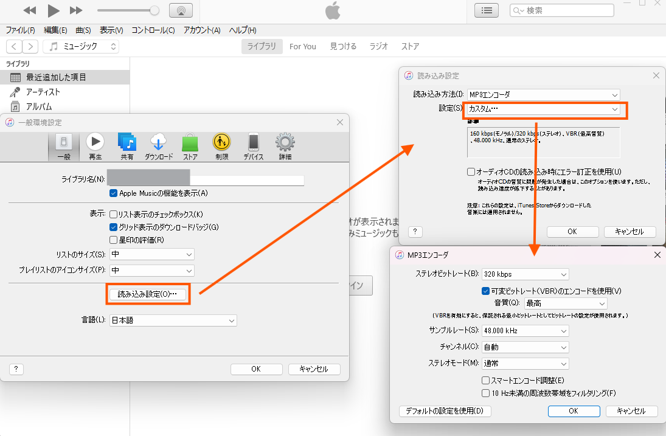Disable 可変ビットレート(VBR) encoding checkbox
Image resolution: width=666 pixels, height=436 pixels.
click(486, 291)
